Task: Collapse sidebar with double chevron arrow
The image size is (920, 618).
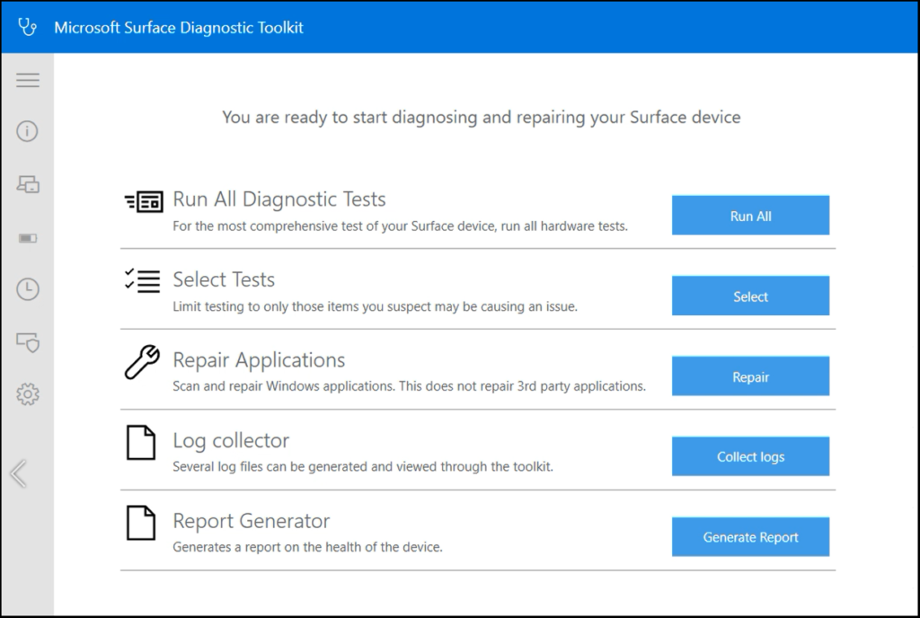Action: [18, 473]
